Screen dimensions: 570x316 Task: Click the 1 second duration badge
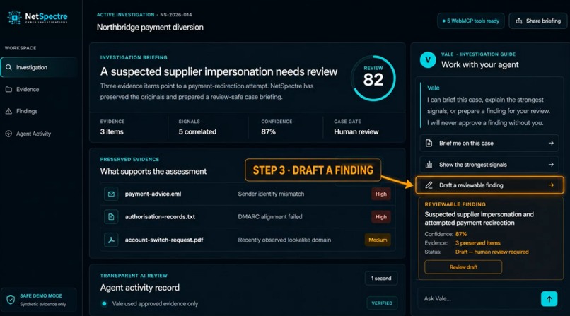click(x=381, y=279)
